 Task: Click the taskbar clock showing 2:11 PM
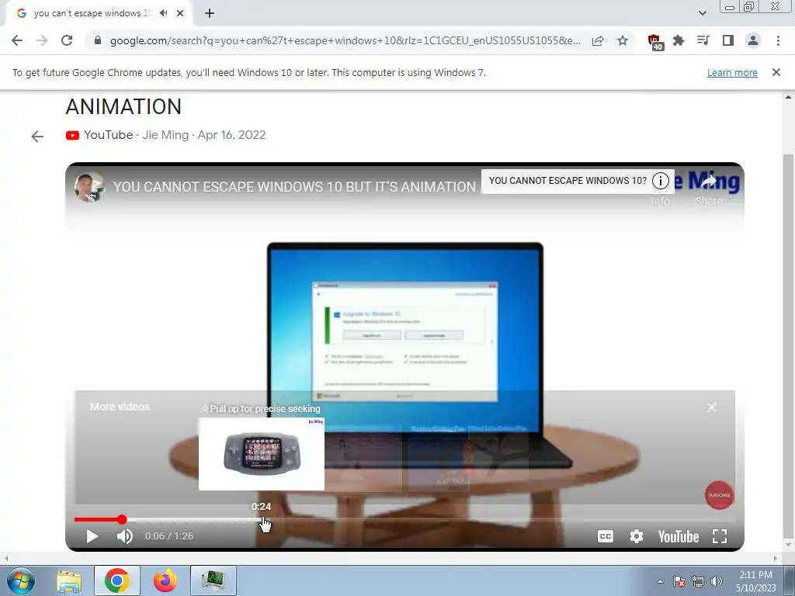point(755,580)
